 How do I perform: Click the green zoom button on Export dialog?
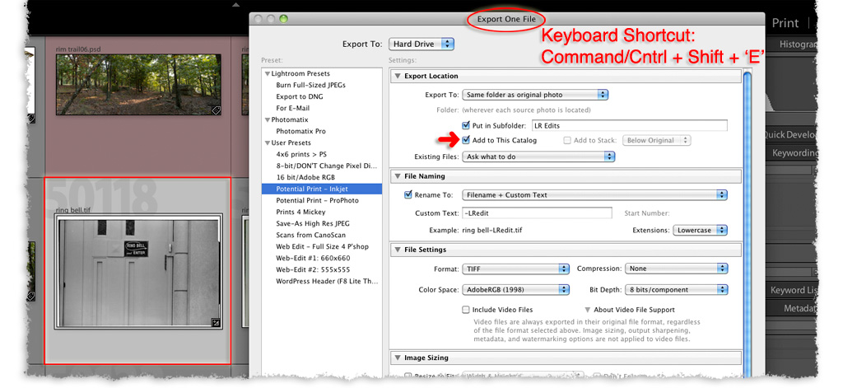click(x=283, y=19)
